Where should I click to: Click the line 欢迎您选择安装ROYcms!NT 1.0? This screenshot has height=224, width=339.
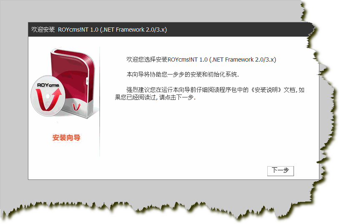201,60
